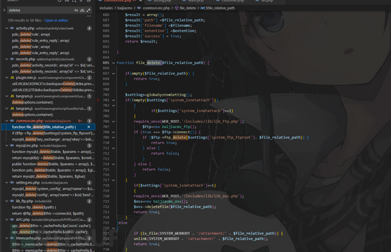Click PHP icon of common.inc.php in results
The width and height of the screenshot is (391, 252).
coord(12,121)
